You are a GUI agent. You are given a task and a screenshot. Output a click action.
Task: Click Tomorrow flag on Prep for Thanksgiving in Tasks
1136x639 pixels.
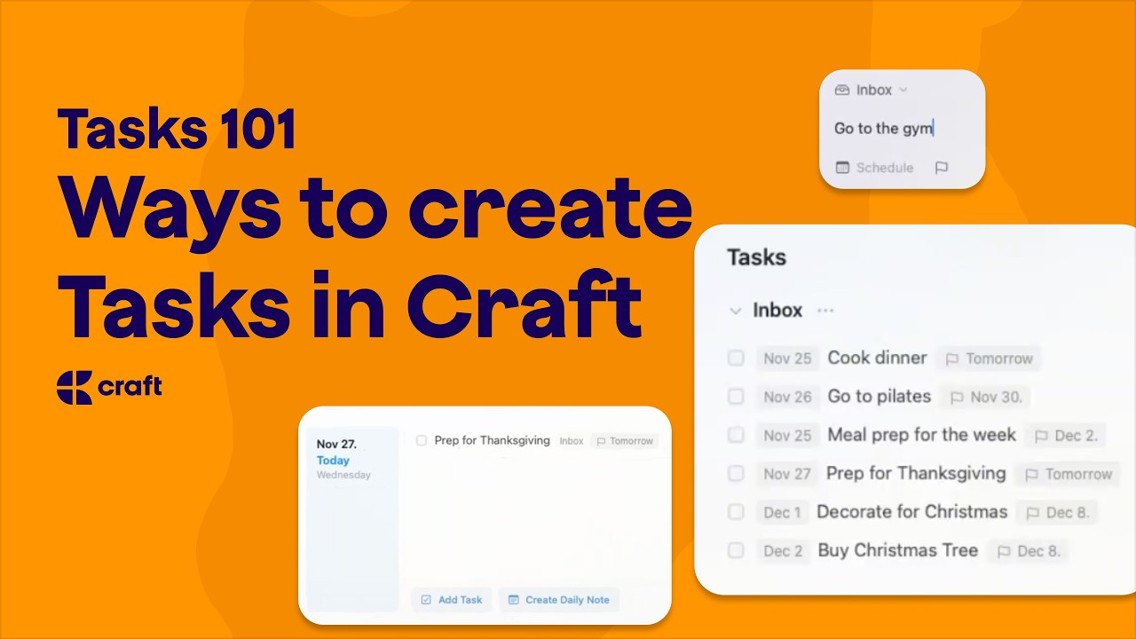coord(1068,474)
